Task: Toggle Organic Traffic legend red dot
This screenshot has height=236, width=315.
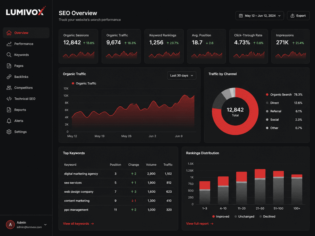Action: point(73,83)
